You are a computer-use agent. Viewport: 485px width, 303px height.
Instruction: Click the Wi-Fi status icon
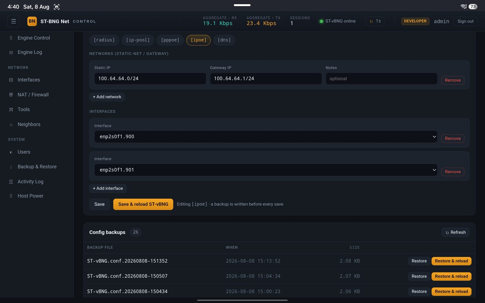click(463, 6)
